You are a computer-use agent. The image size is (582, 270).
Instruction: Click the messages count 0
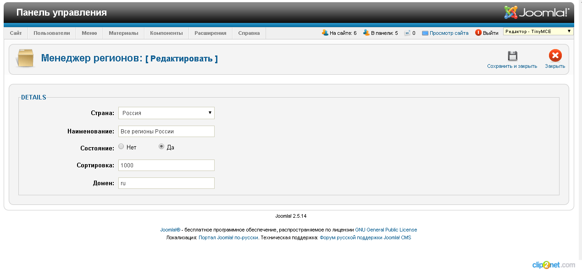point(414,33)
